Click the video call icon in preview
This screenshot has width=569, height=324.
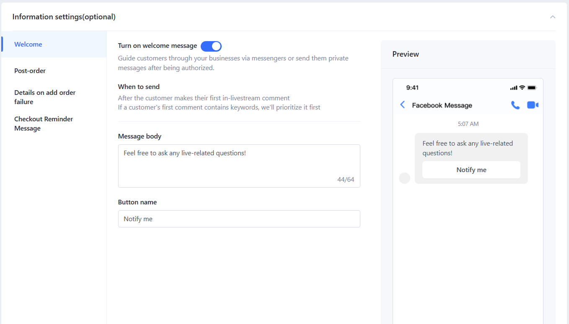533,105
